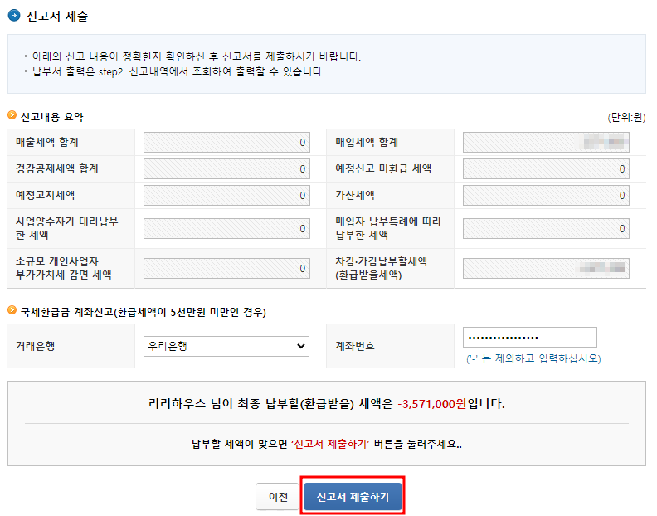Select the 매입세액 합계 value field
Image resolution: width=657 pixels, height=516 pixels.
(x=546, y=143)
